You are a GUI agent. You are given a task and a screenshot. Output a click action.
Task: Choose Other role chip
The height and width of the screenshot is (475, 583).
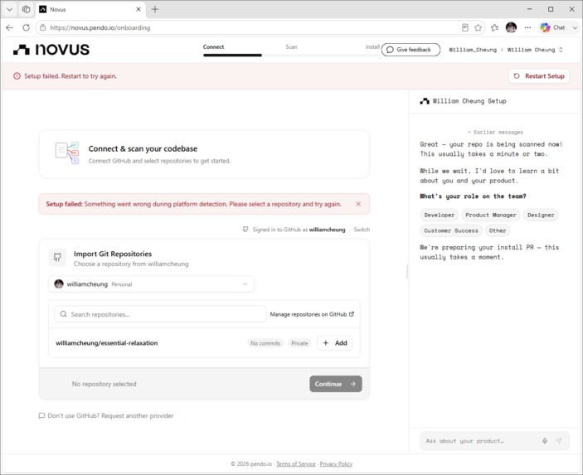(x=498, y=230)
